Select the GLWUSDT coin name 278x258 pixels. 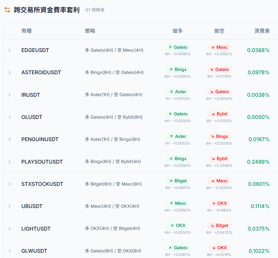(x=34, y=251)
